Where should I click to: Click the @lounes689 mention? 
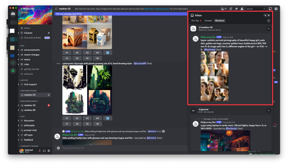coord(140,63)
